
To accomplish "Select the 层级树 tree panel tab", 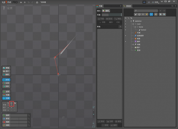I will click(x=127, y=6).
